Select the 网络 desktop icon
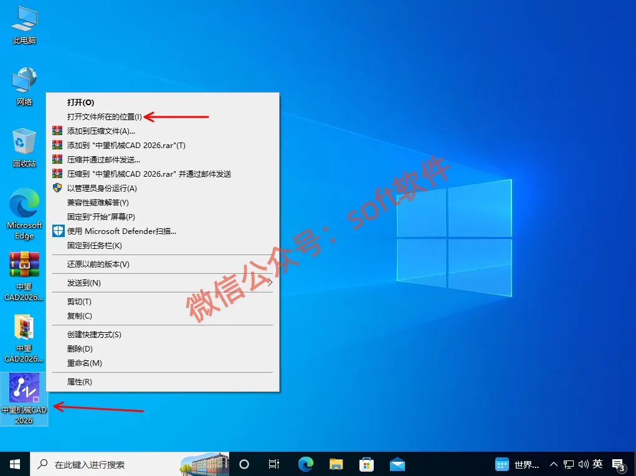The width and height of the screenshot is (636, 476). (x=24, y=86)
